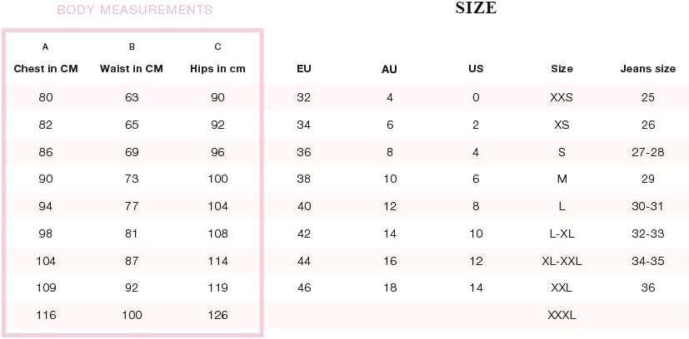Viewport: 689px width, 339px height.
Task: Click jeans size 34-35 cell
Action: (648, 261)
